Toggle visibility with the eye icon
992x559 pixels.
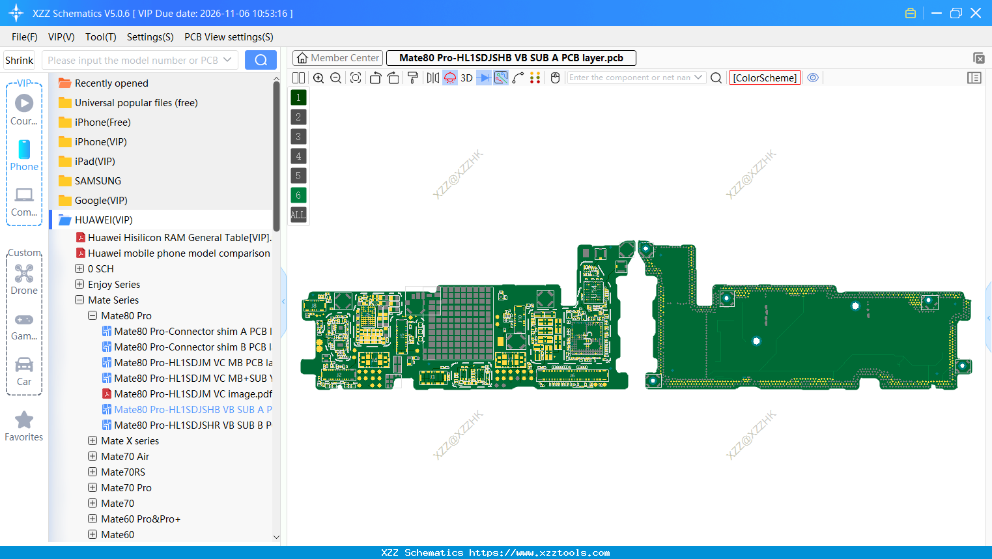pyautogui.click(x=813, y=78)
